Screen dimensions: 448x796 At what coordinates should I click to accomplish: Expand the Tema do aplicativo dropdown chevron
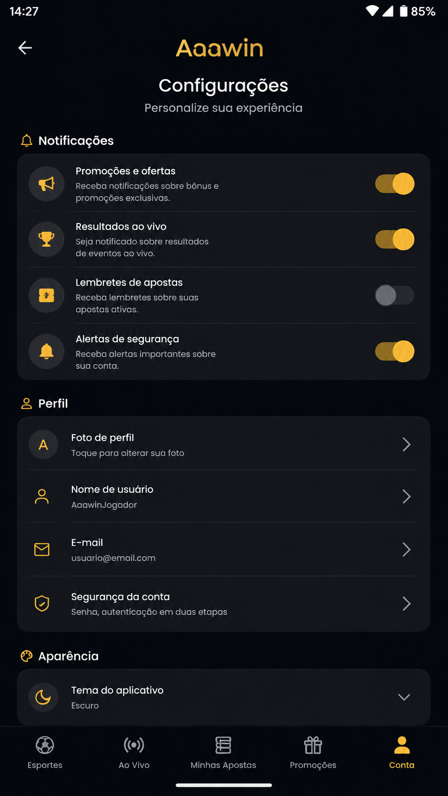(x=404, y=697)
